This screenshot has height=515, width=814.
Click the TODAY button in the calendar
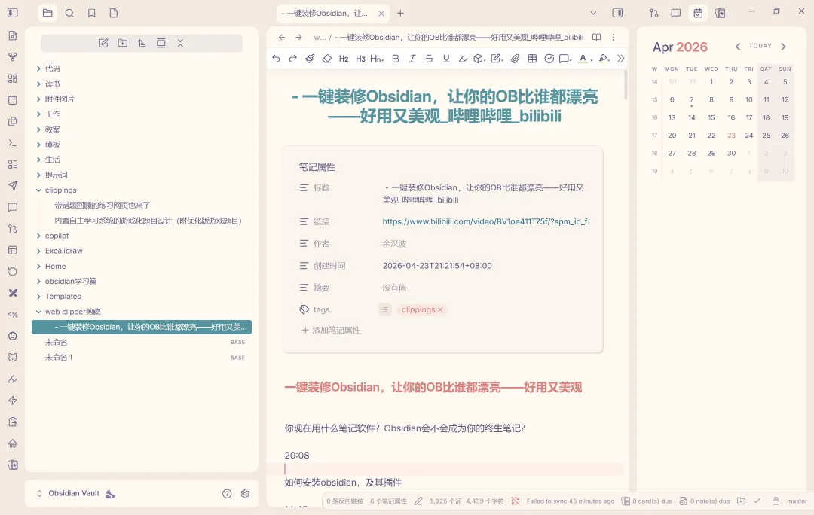pyautogui.click(x=760, y=46)
